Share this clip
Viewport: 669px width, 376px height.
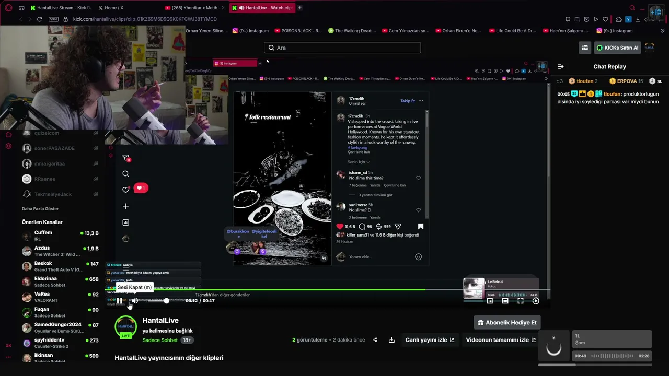(375, 340)
